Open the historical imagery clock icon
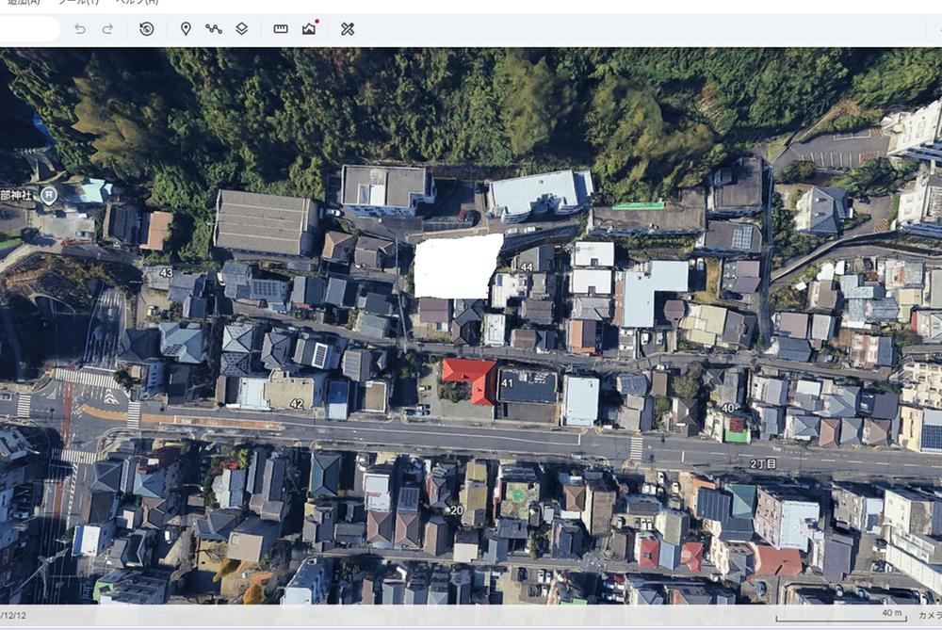This screenshot has width=942, height=630. pyautogui.click(x=147, y=29)
